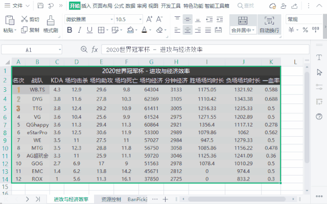Open the File menu dropdown

pyautogui.click(x=17, y=6)
